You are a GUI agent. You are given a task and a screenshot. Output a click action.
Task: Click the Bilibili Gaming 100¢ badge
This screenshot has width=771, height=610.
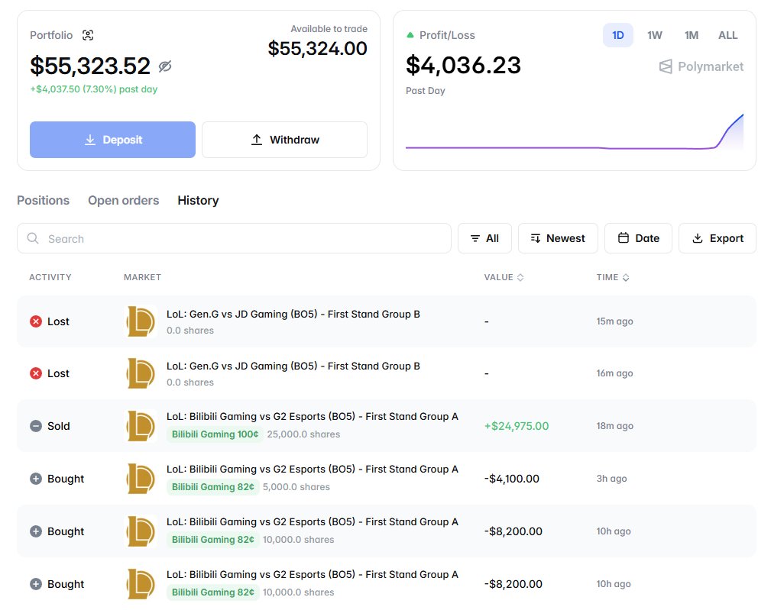pos(215,434)
